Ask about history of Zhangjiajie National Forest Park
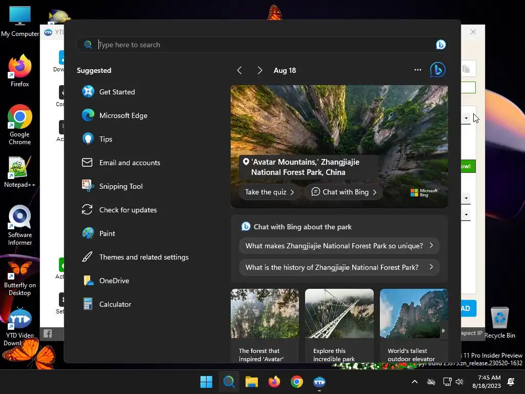The height and width of the screenshot is (394, 525). pos(339,267)
